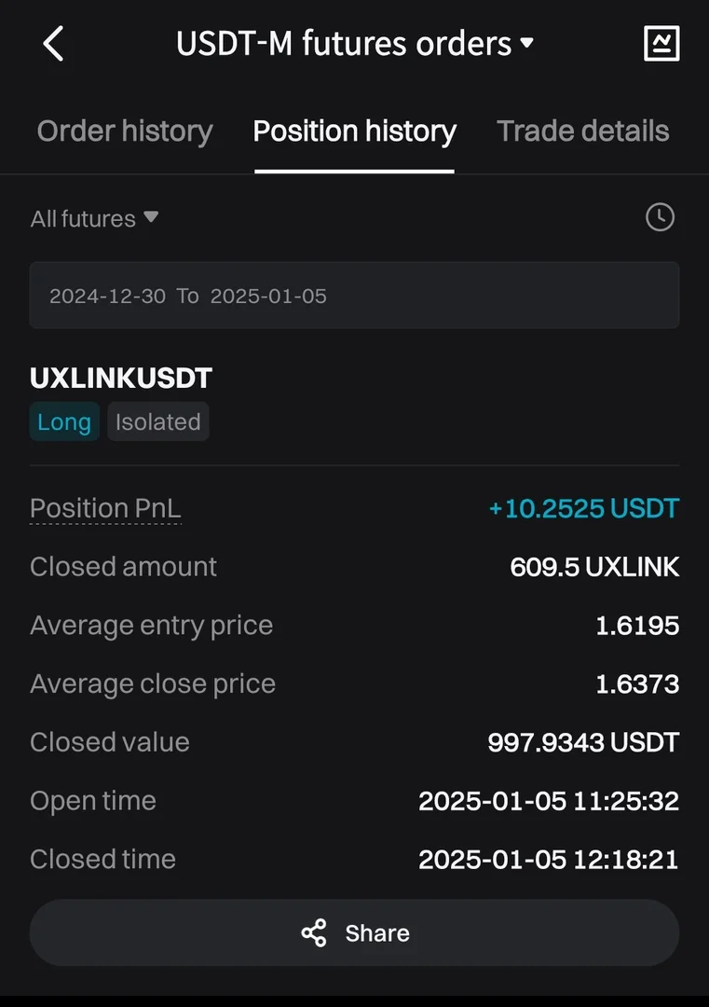Tap the 609.5 UXLINK closed amount
The width and height of the screenshot is (709, 1007).
(x=594, y=567)
